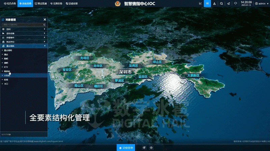This screenshot has width=270, height=151.
Task: Switch to the 重点监测 tab
Action: coord(41,3)
